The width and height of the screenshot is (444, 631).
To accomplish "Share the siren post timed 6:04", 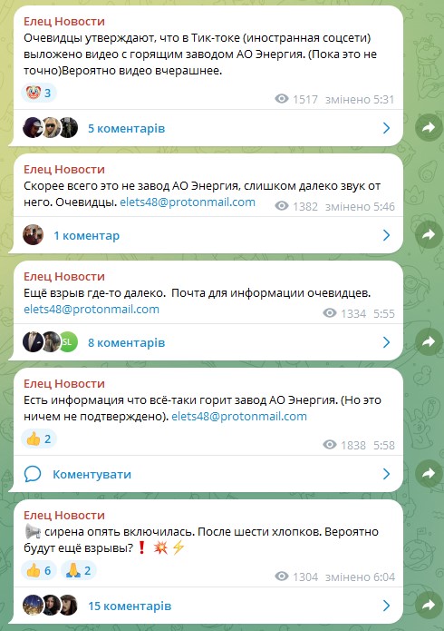I will 429,605.
